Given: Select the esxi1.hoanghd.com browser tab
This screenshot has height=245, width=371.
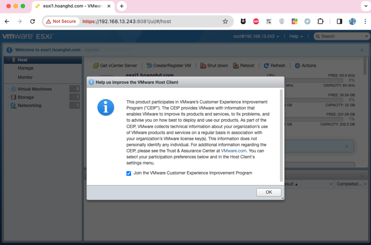Looking at the screenshot, I should click(73, 7).
